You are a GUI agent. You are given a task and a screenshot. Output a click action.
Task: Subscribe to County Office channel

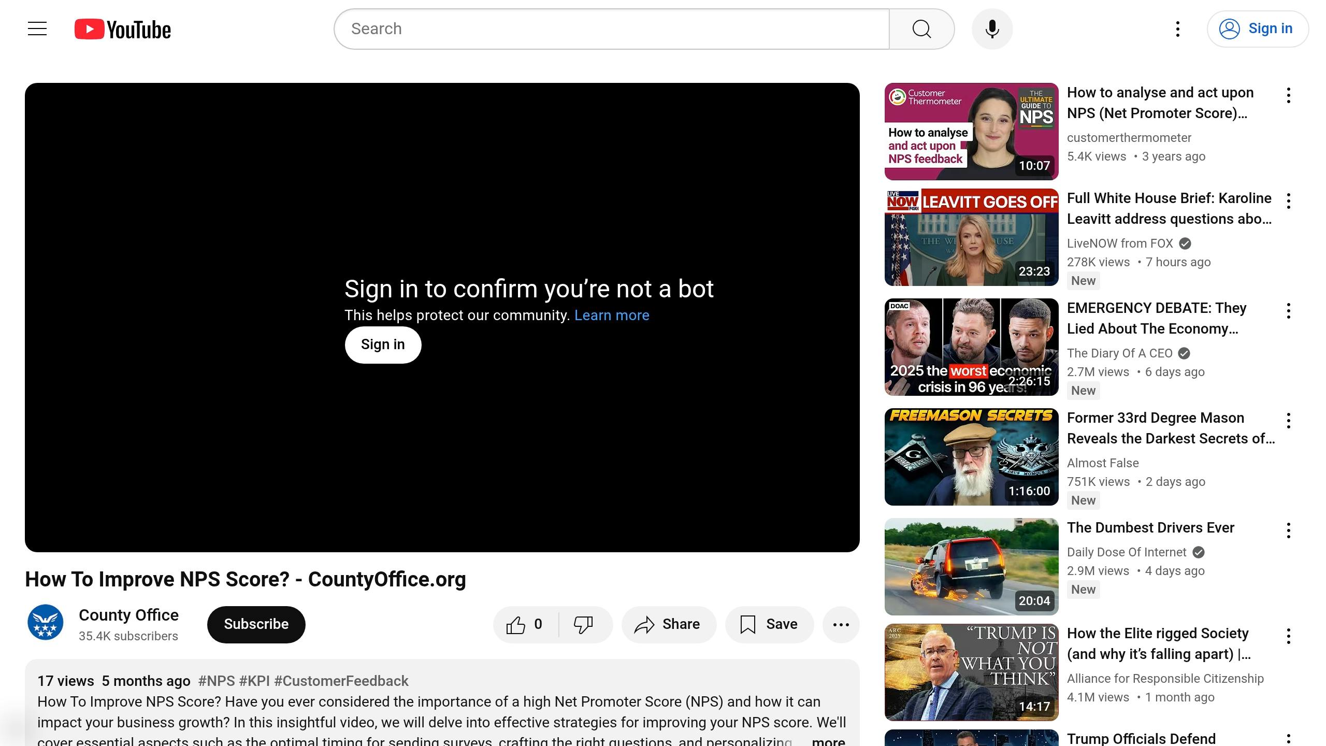[255, 624]
